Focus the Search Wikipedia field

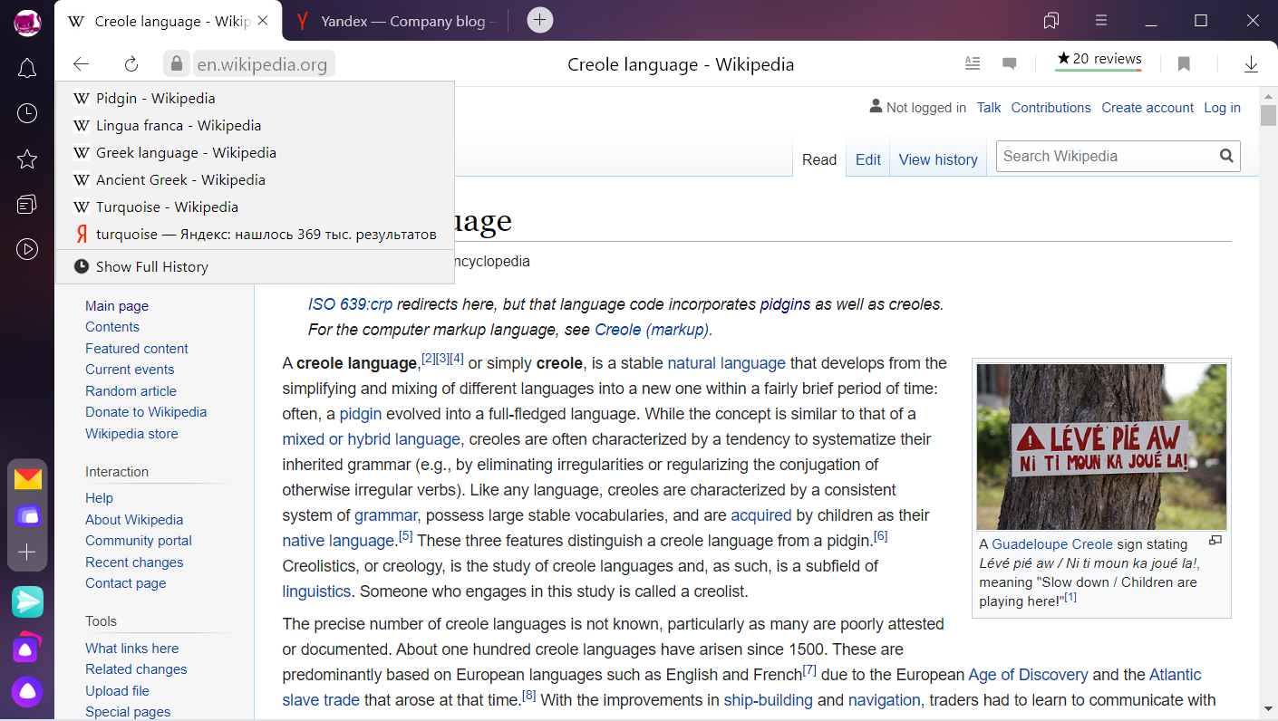point(1107,156)
